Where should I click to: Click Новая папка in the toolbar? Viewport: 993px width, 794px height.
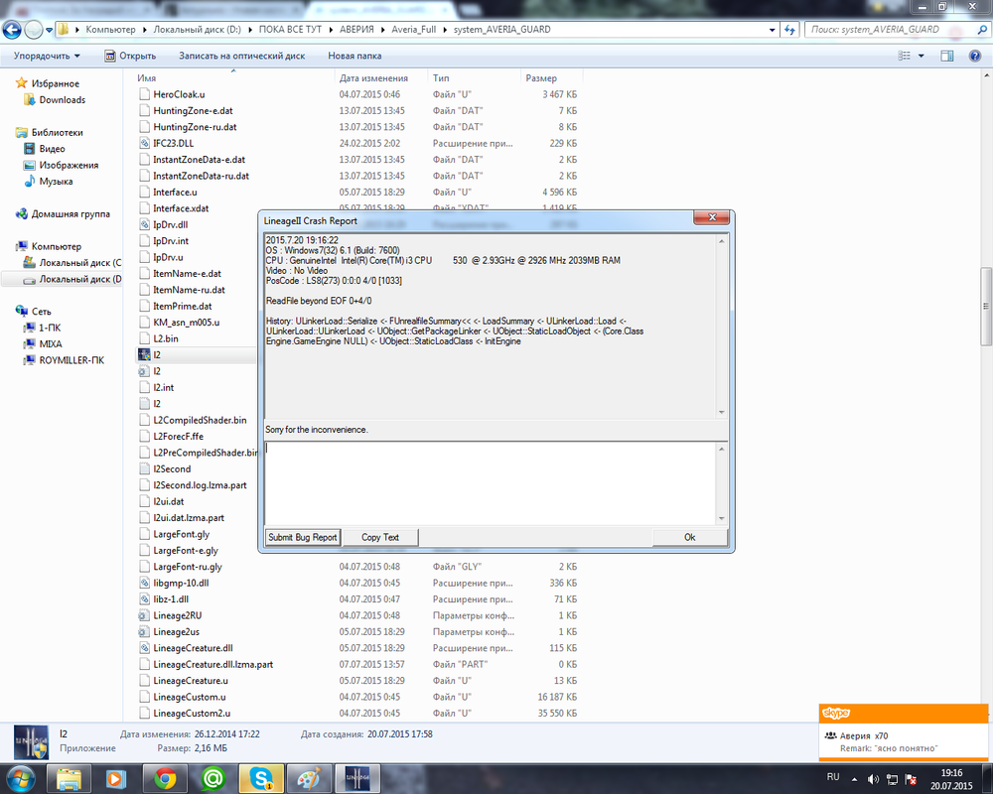pos(355,57)
